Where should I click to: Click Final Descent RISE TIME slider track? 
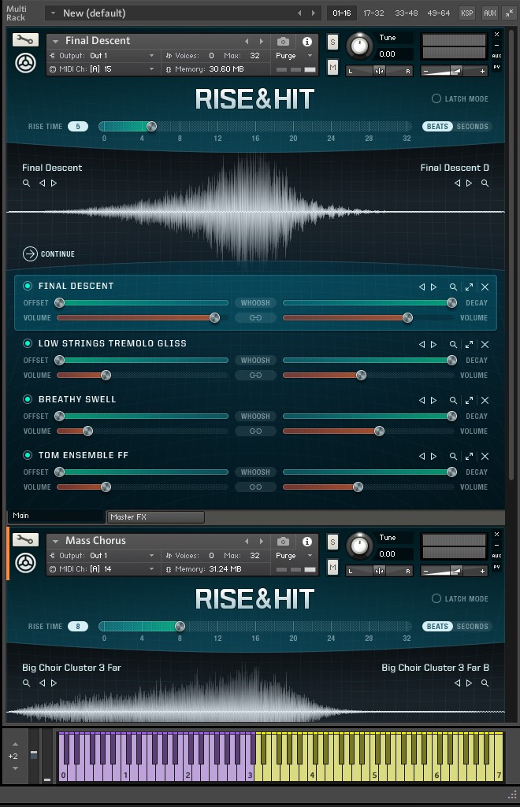[254, 126]
